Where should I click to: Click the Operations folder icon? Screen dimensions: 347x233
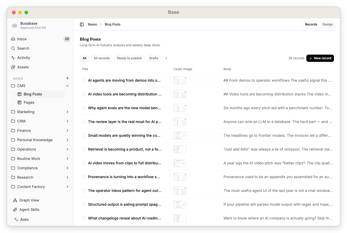coord(13,149)
